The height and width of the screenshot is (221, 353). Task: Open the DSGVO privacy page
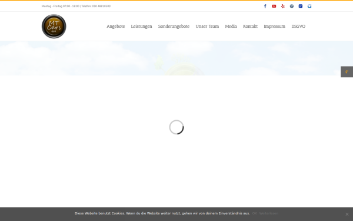tap(298, 27)
